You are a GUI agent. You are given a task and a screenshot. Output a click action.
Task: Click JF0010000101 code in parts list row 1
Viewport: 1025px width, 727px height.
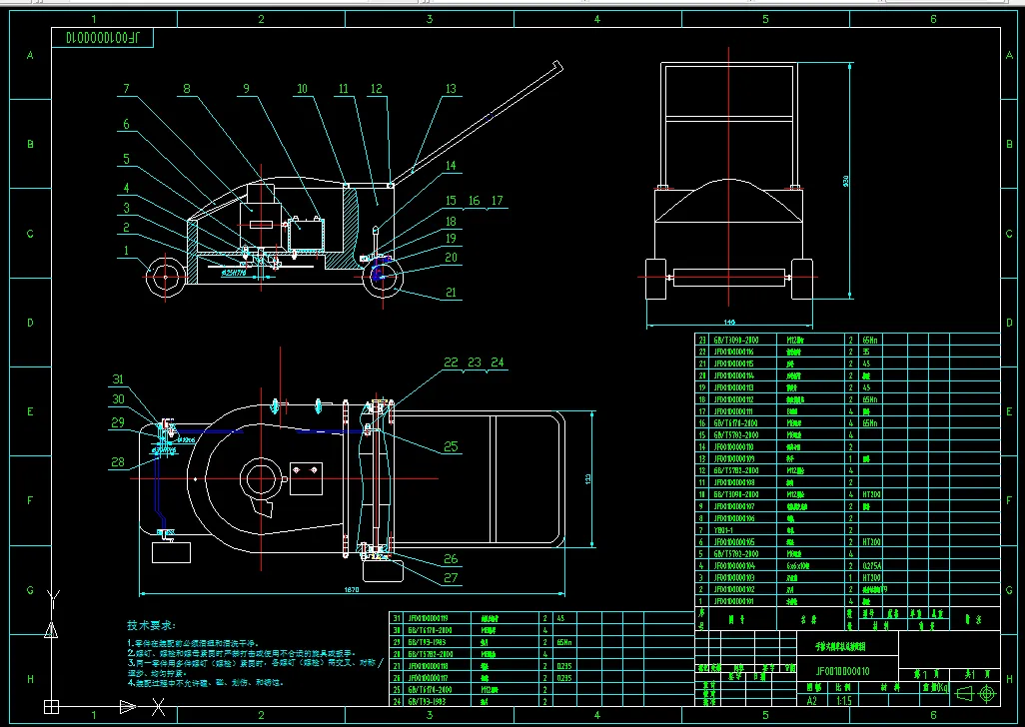(x=733, y=601)
